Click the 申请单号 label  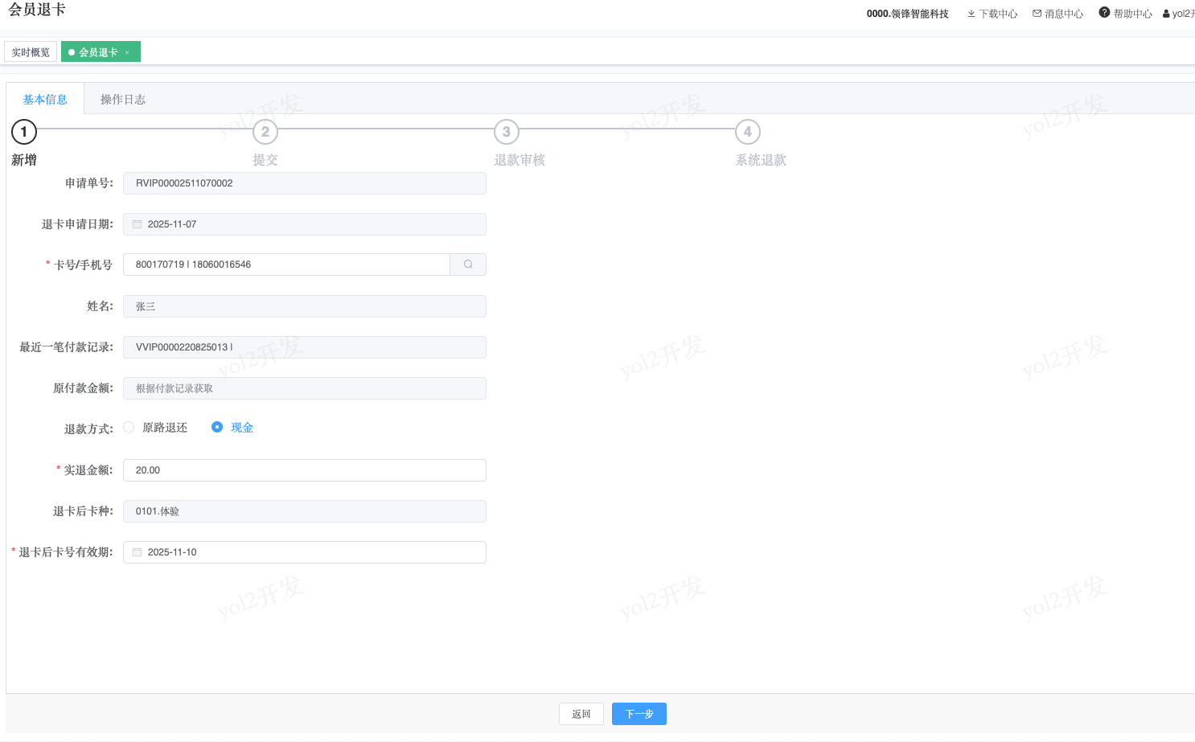pyautogui.click(x=89, y=183)
